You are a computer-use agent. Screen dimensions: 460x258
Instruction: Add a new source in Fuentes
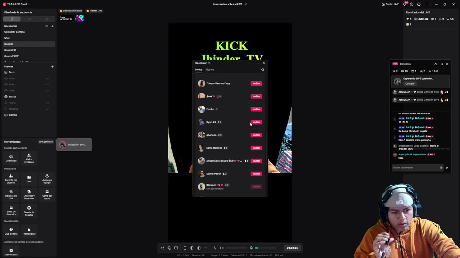pos(52,67)
